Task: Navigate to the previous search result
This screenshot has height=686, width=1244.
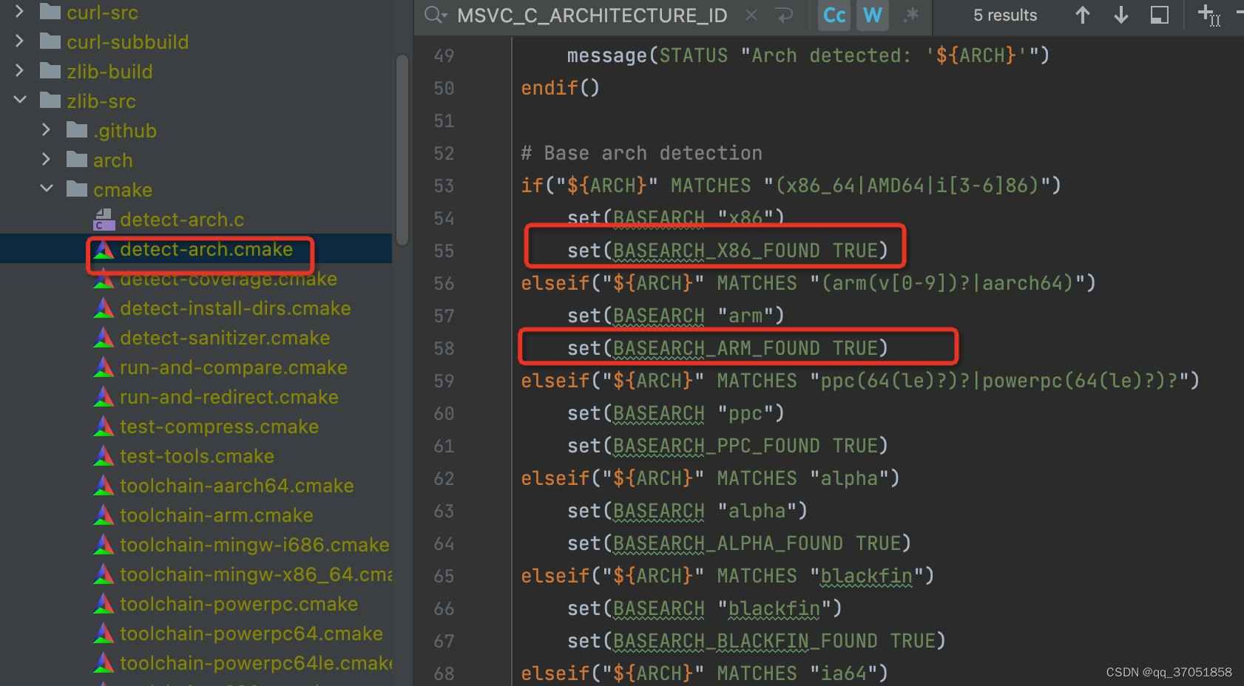Action: click(1082, 15)
